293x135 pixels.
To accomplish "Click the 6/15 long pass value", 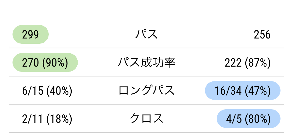I will [33, 91].
